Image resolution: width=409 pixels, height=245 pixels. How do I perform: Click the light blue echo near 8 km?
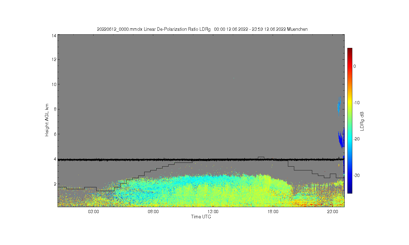[x=339, y=106]
